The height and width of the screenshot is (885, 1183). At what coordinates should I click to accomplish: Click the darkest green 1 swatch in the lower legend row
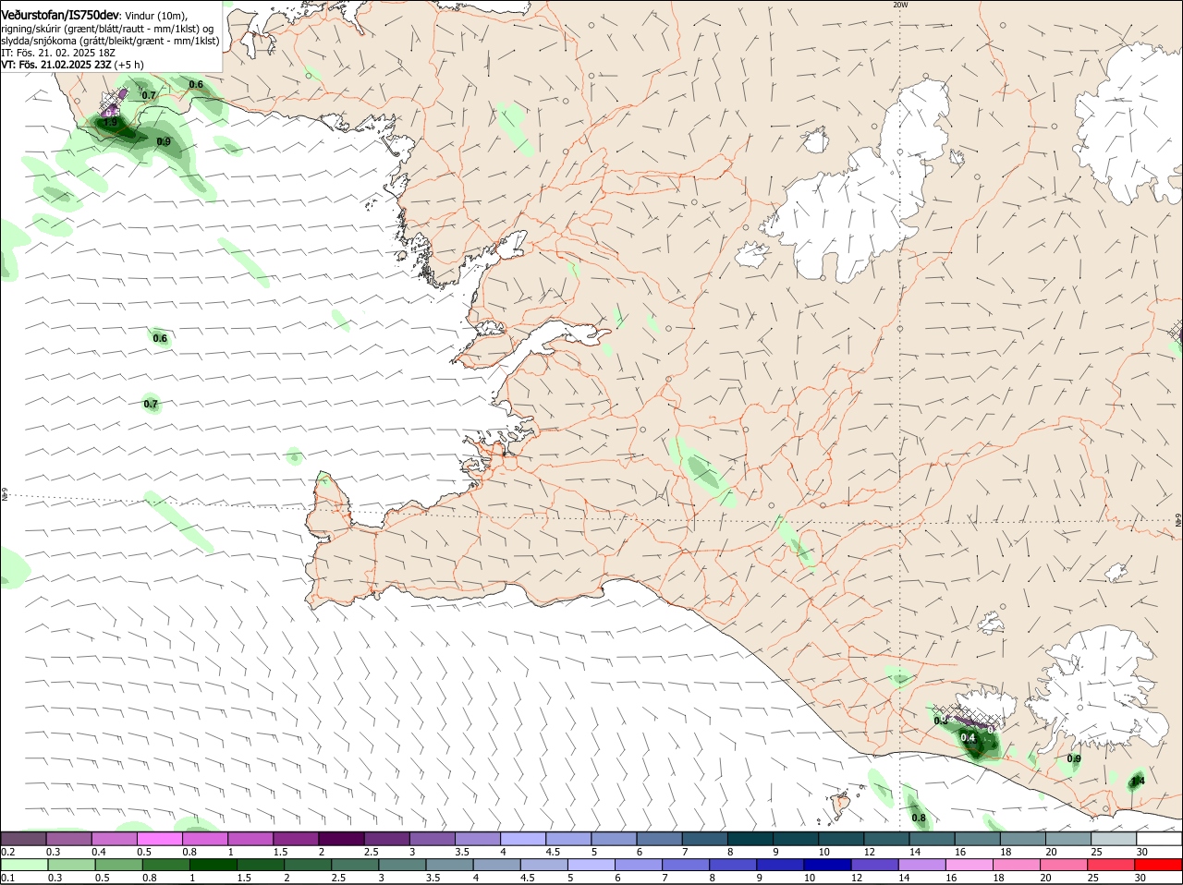[213, 864]
